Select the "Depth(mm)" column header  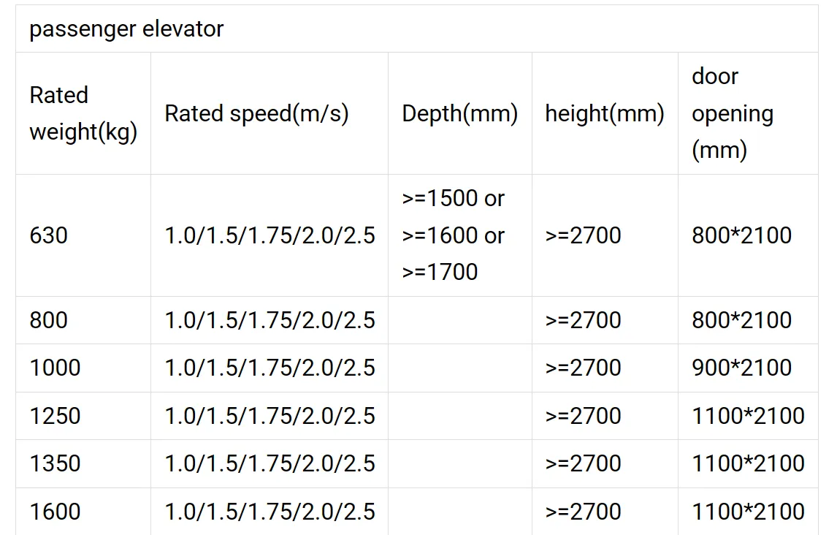[x=459, y=113]
